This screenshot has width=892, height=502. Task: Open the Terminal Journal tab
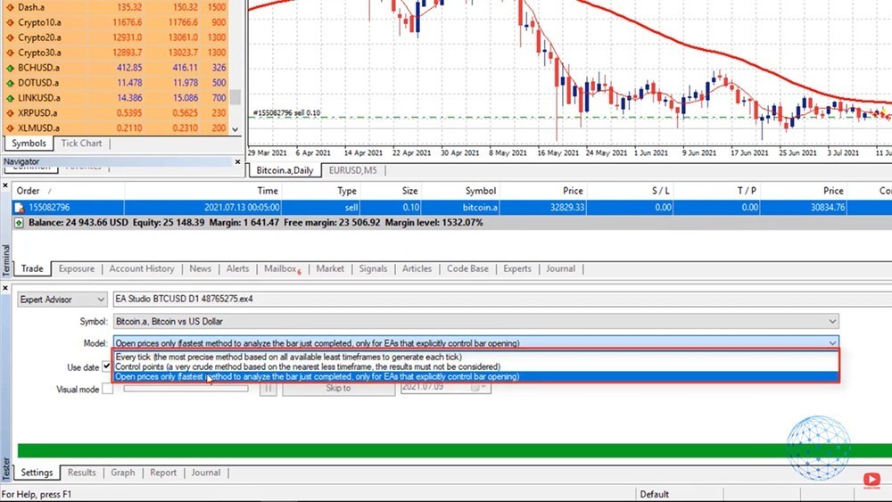[x=560, y=268]
